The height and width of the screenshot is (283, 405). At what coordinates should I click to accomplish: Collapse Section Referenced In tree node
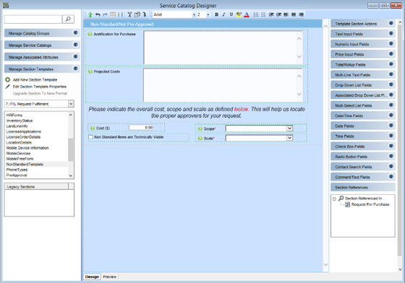click(x=334, y=199)
